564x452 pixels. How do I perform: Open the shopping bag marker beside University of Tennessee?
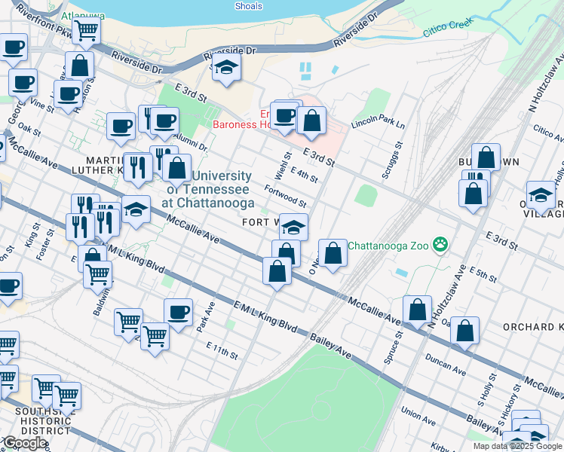(177, 168)
